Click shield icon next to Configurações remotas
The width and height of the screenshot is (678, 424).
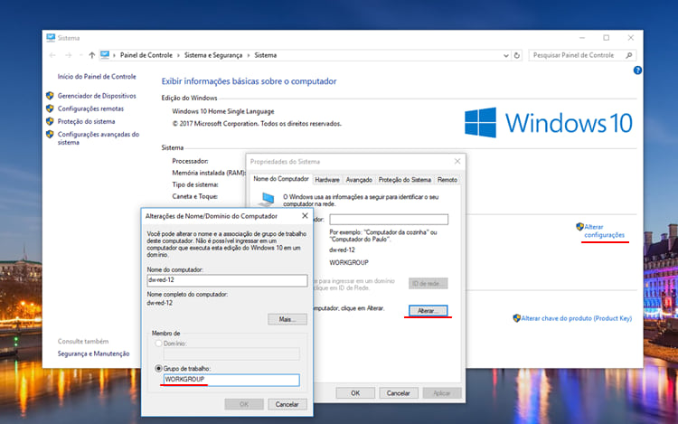50,108
